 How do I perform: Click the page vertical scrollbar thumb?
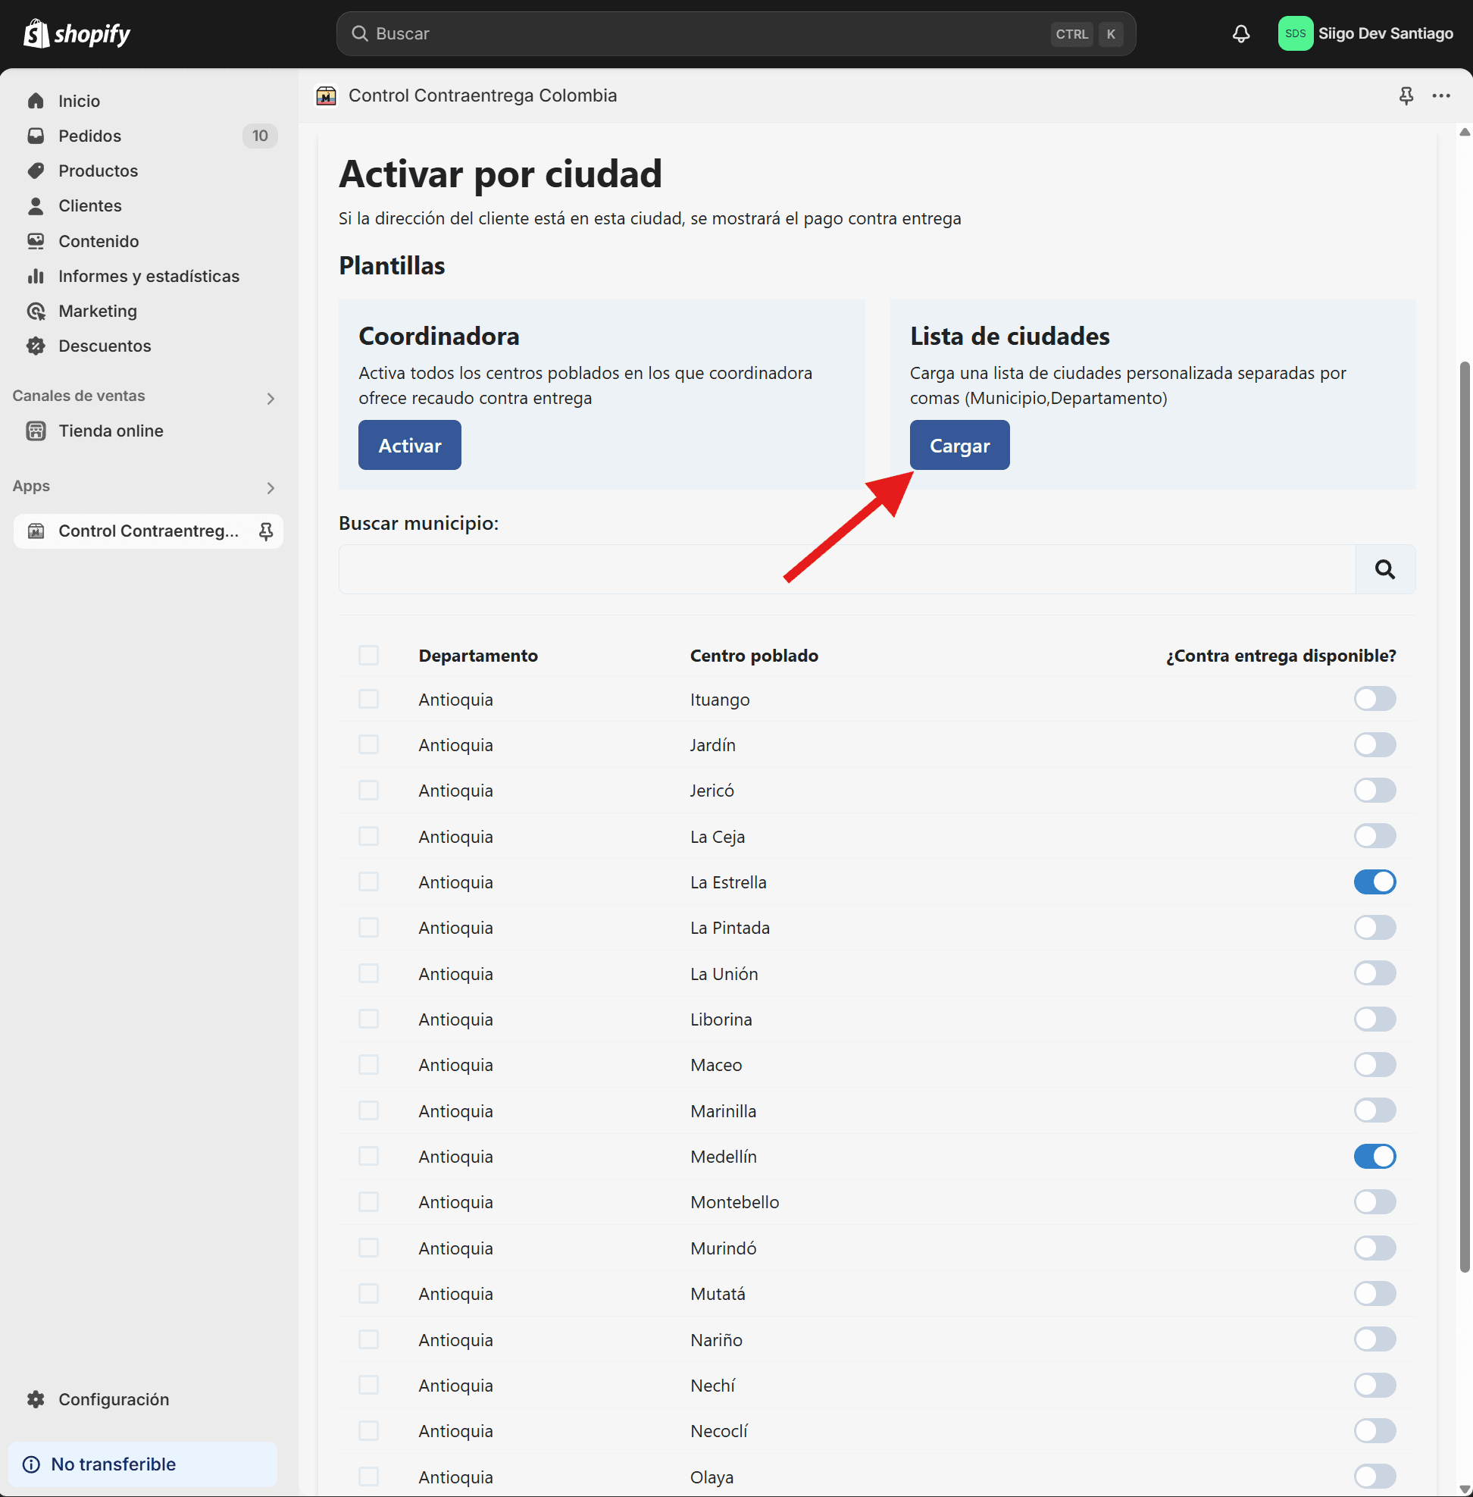coord(1465,816)
